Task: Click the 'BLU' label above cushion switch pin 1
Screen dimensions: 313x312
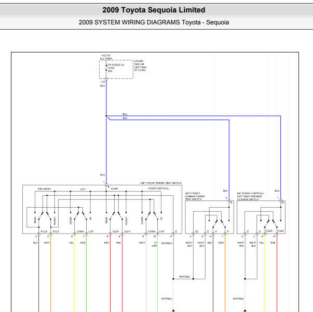Action: 277,191
